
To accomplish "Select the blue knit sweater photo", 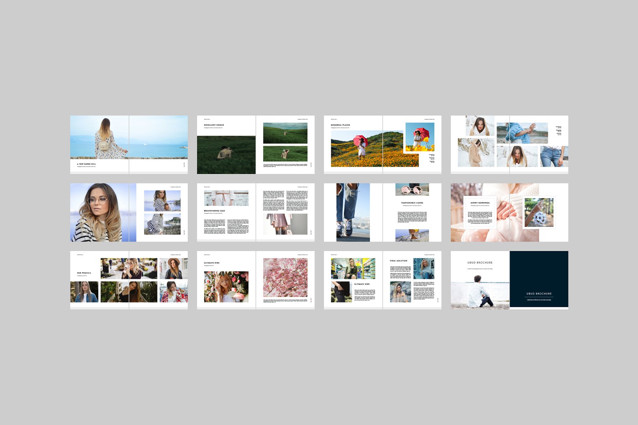I will 522,133.
